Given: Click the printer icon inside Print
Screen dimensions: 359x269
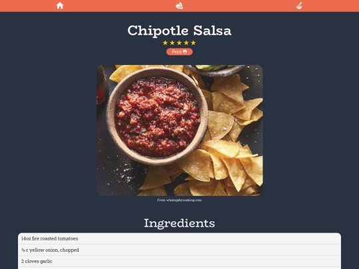Looking at the screenshot, I should 185,52.
